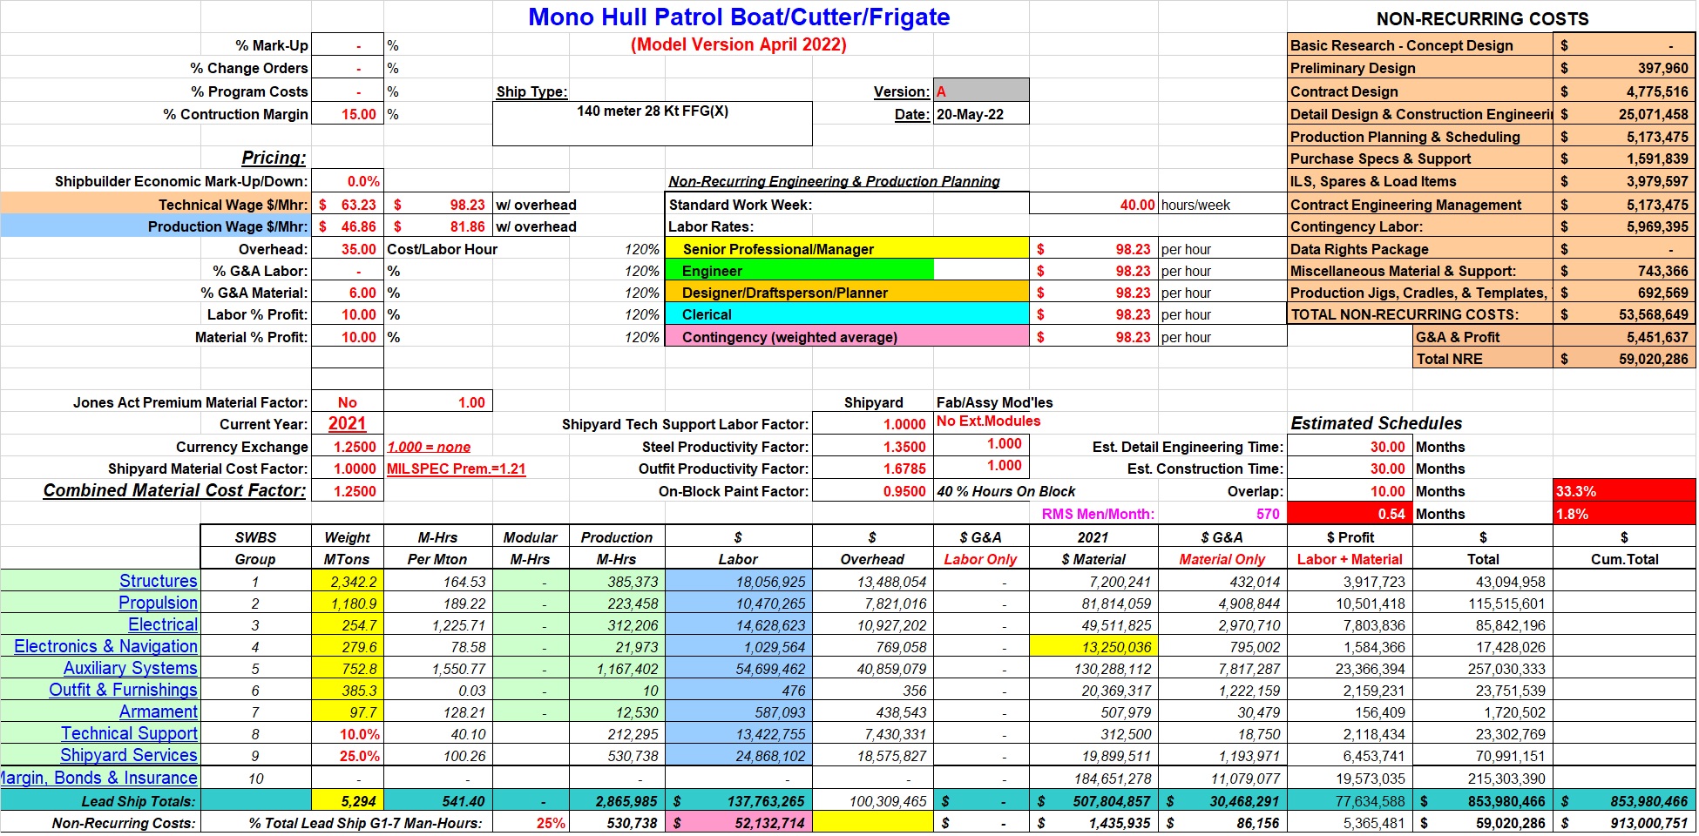Image resolution: width=1699 pixels, height=836 pixels.
Task: Select the Cum.Total value 913,000,751
Action: tap(1624, 822)
